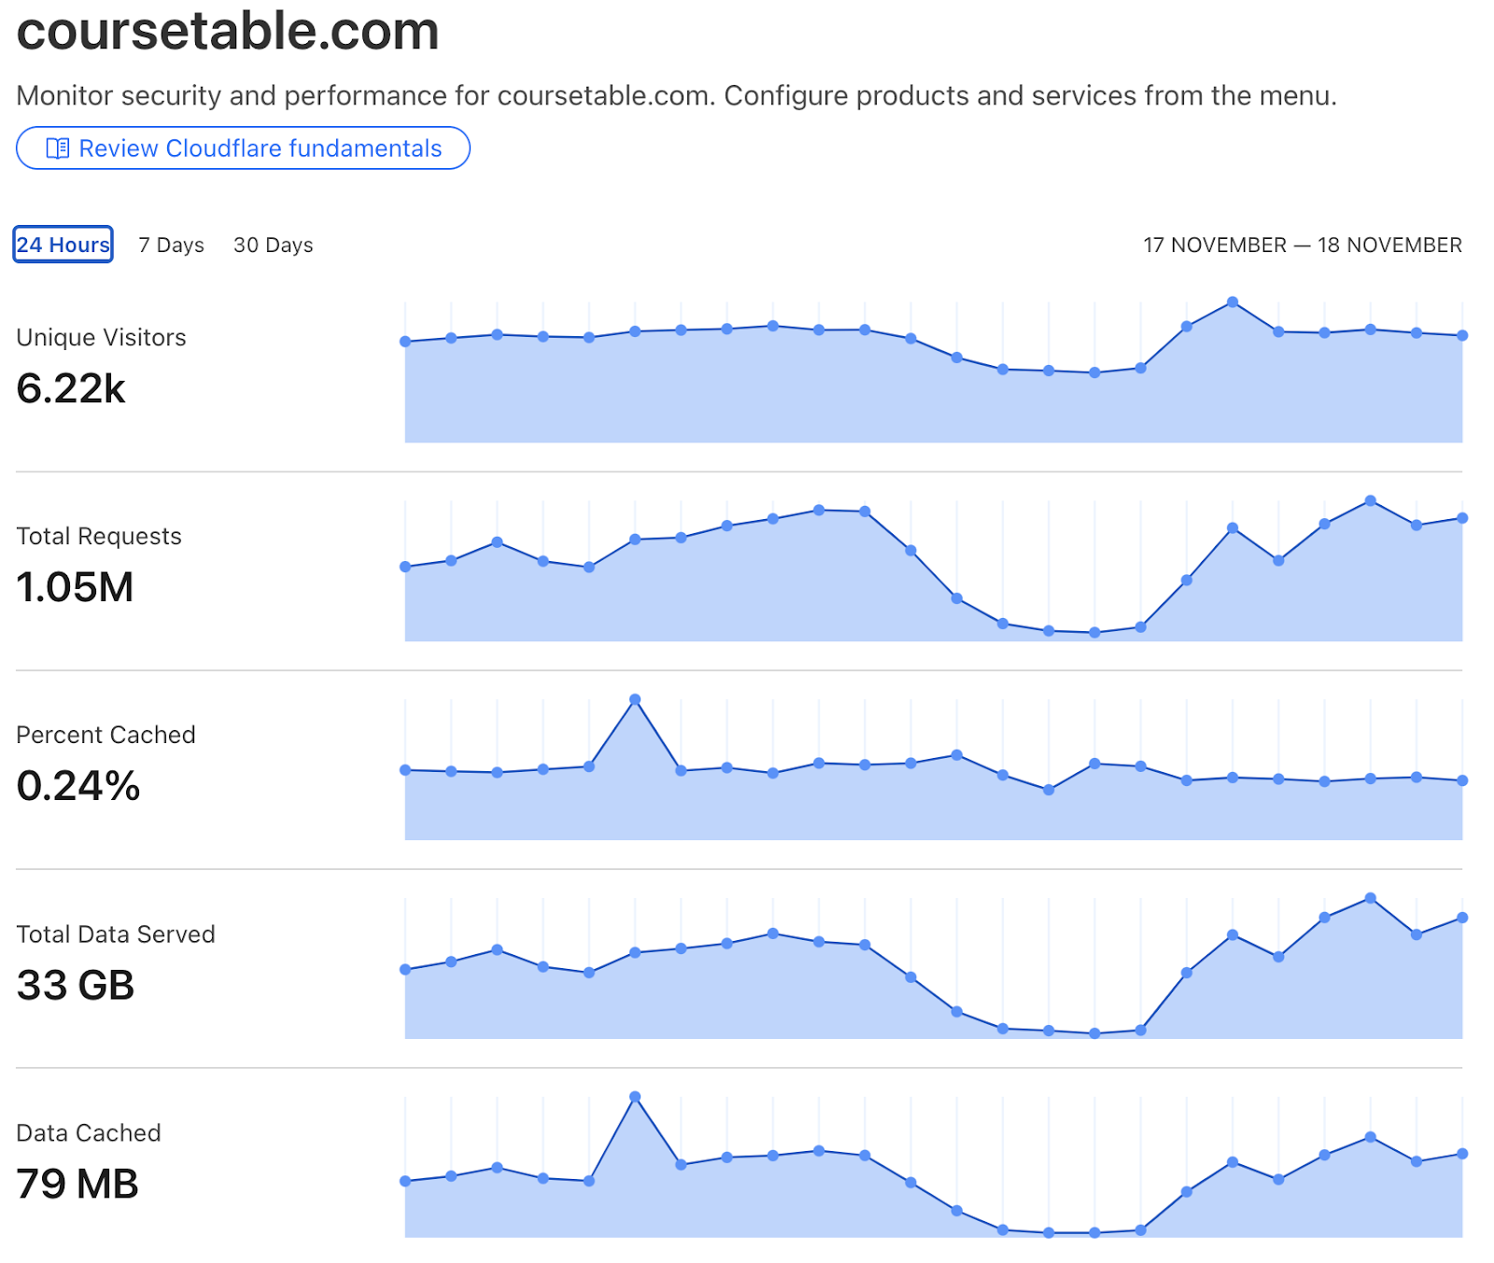Screen dimensions: 1494x1263
Task: Click the spike point on Data Cached chart
Action: point(635,1097)
